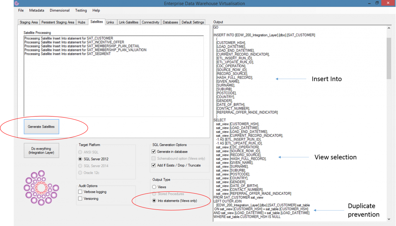The image size is (396, 226).
Task: Uncheck Add If Exists / Drop / Truncate
Action: point(154,165)
